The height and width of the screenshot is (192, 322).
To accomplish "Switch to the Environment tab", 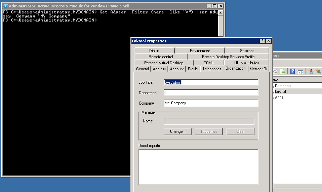I will 200,51.
